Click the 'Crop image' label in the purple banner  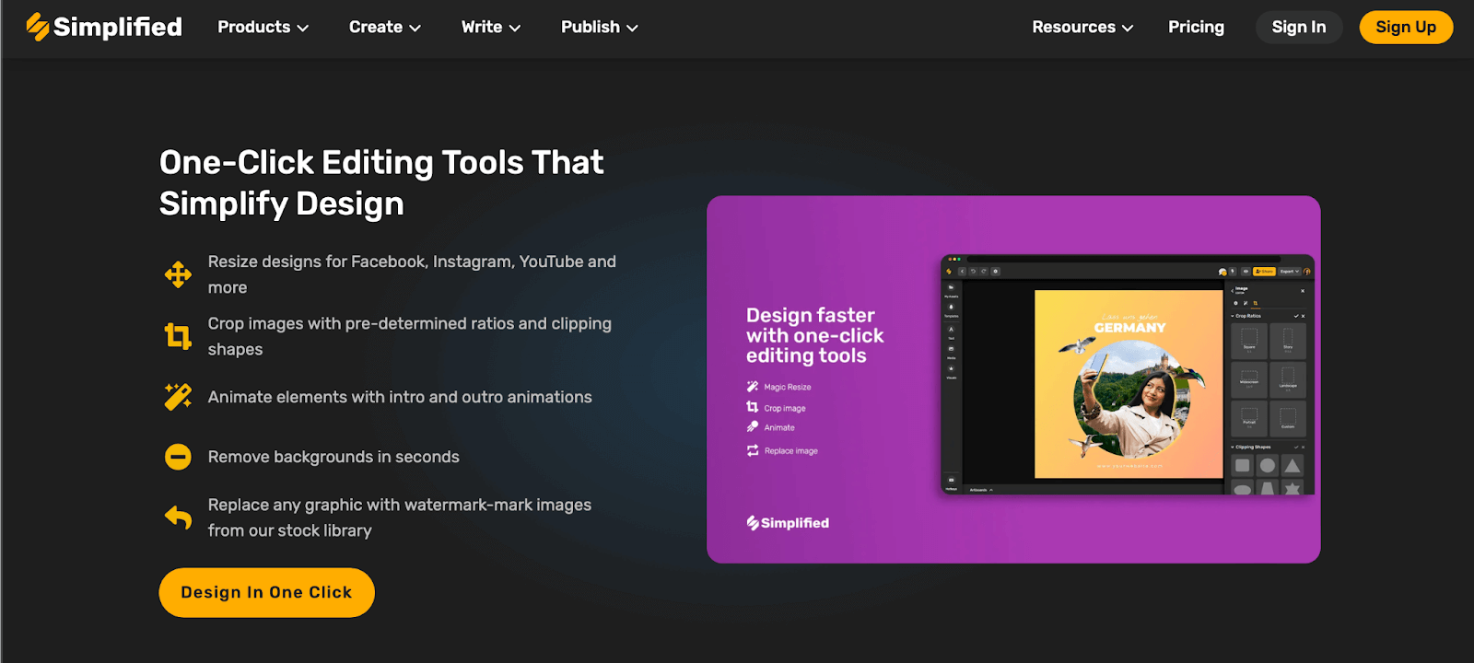pyautogui.click(x=785, y=408)
